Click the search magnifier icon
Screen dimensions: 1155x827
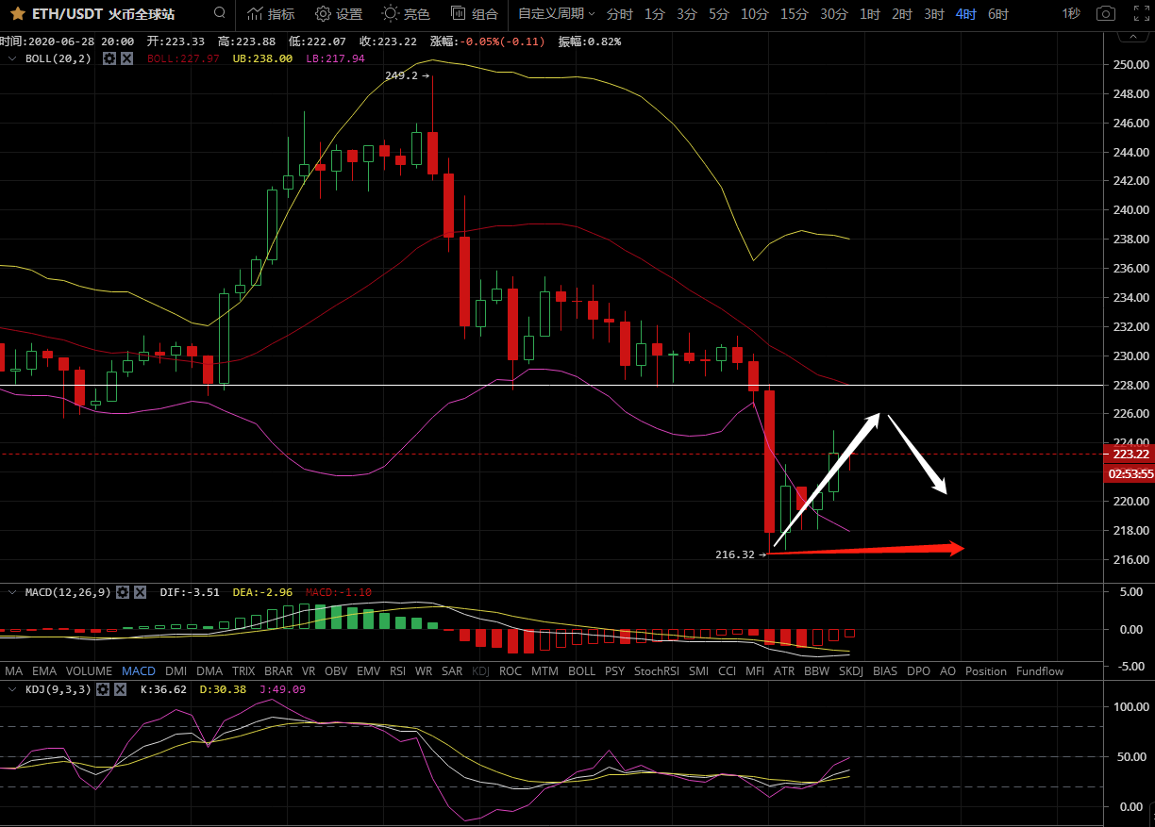point(219,13)
